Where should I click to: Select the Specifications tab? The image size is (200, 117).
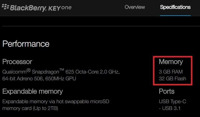(175, 7)
